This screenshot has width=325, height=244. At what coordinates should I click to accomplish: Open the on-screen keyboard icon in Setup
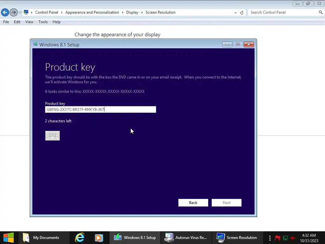[52, 135]
